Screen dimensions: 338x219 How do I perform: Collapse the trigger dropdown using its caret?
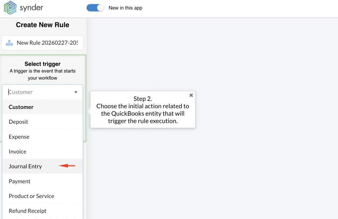coord(76,92)
